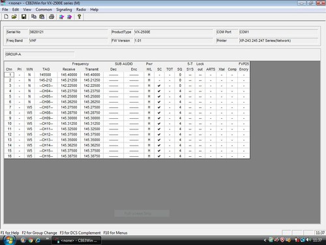Select the Dec sub audio cell for channel 6
326x245 pixels.
tap(113, 102)
